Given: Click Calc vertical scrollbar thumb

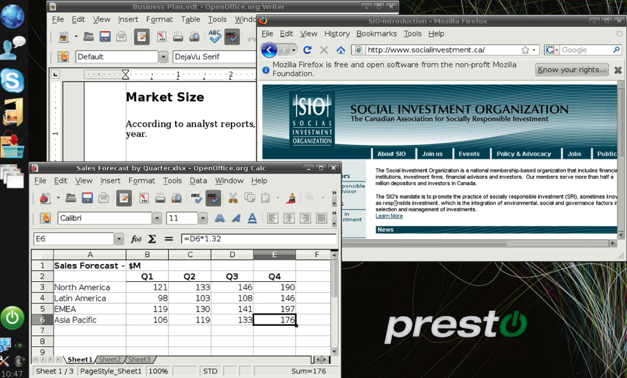Looking at the screenshot, I should tap(334, 279).
